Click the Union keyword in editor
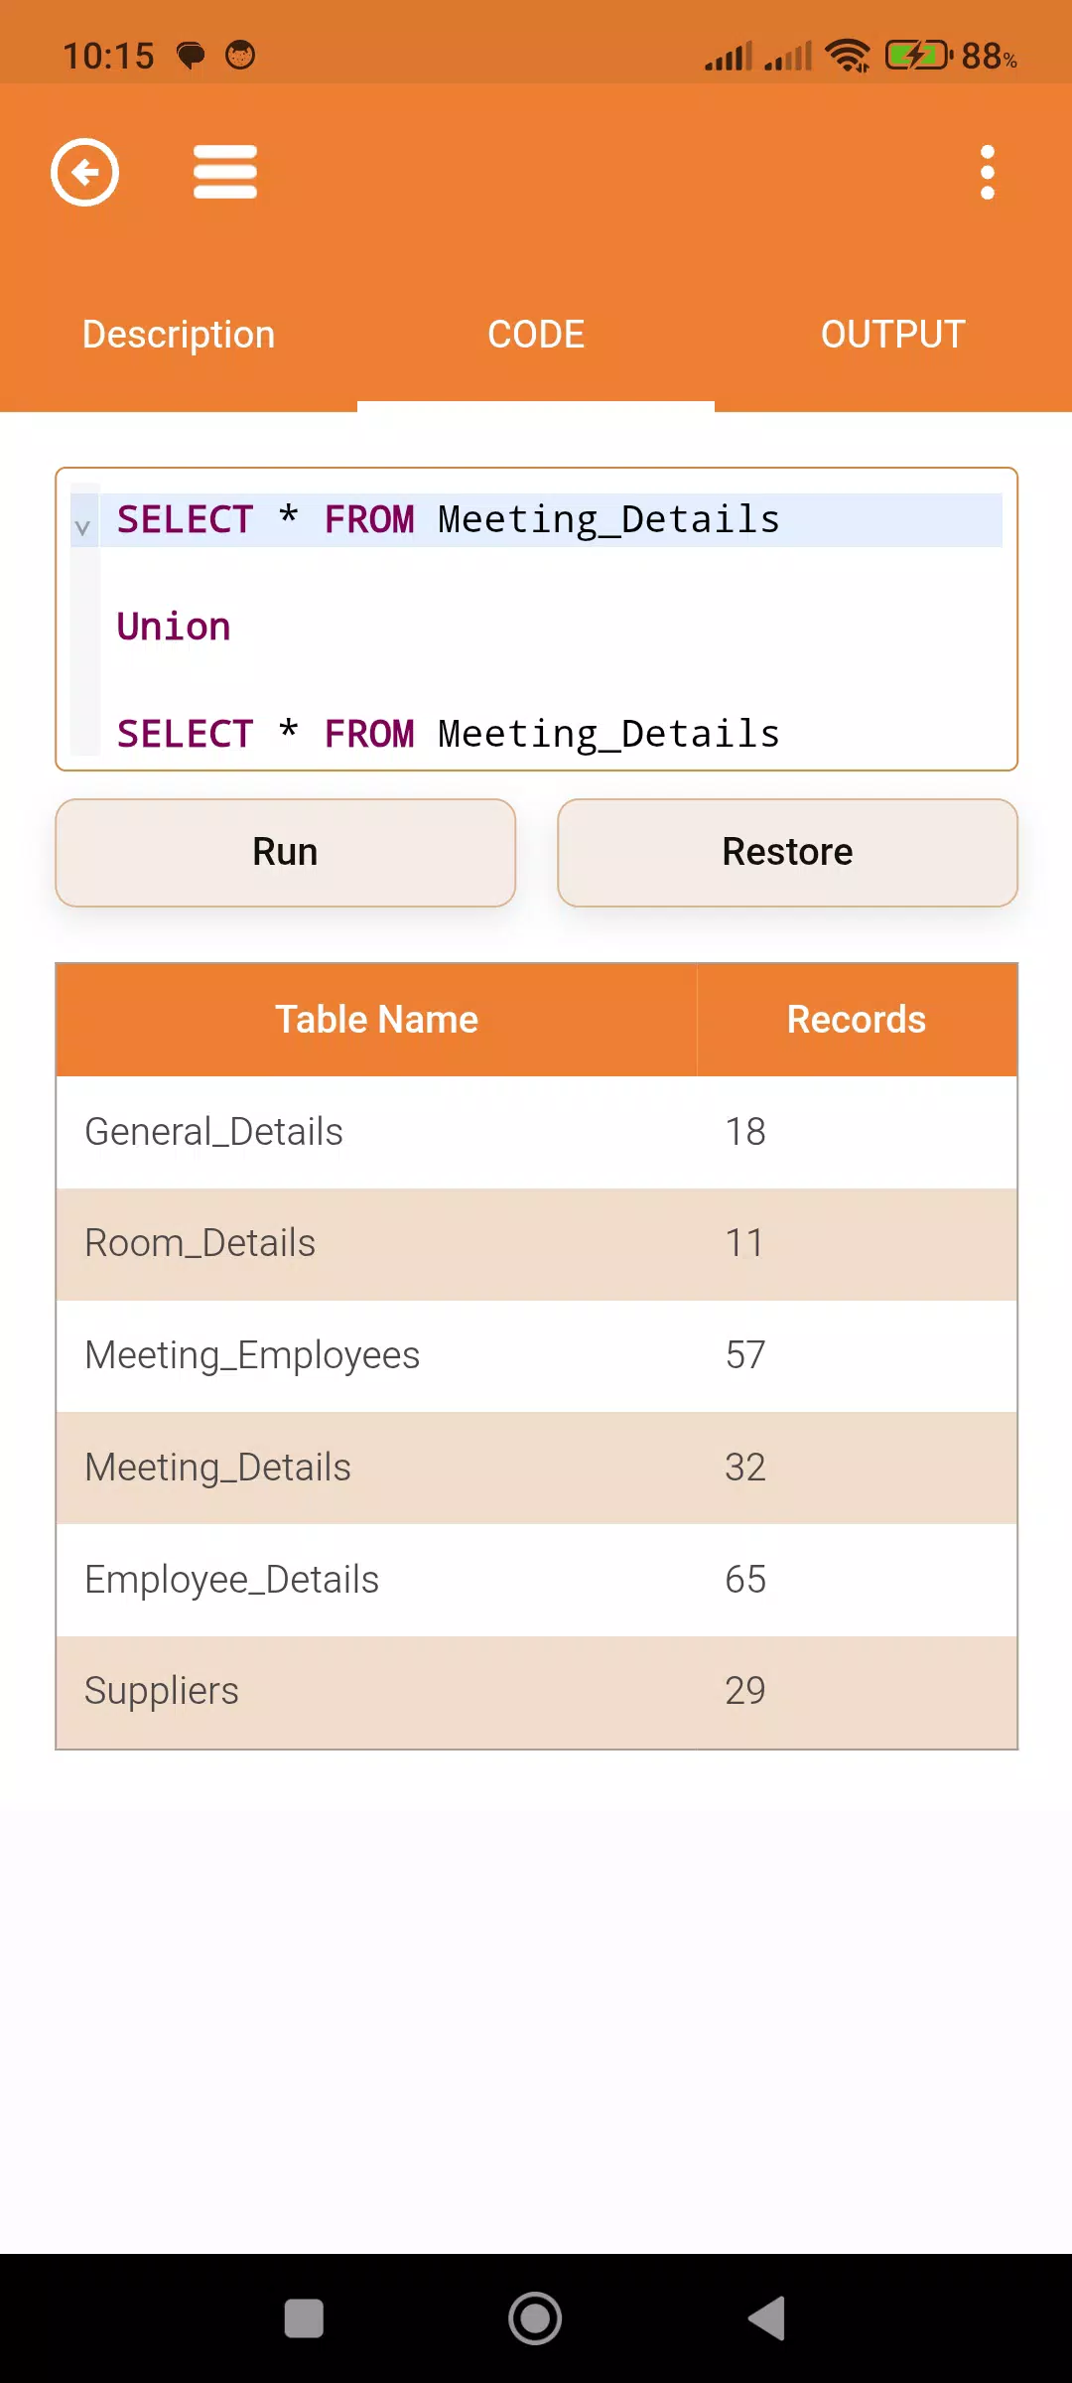Viewport: 1072px width, 2383px height. tap(174, 628)
